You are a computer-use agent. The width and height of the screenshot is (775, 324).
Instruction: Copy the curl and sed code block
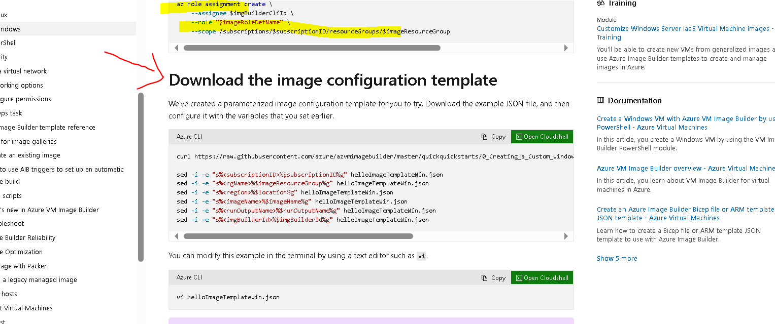pos(493,137)
